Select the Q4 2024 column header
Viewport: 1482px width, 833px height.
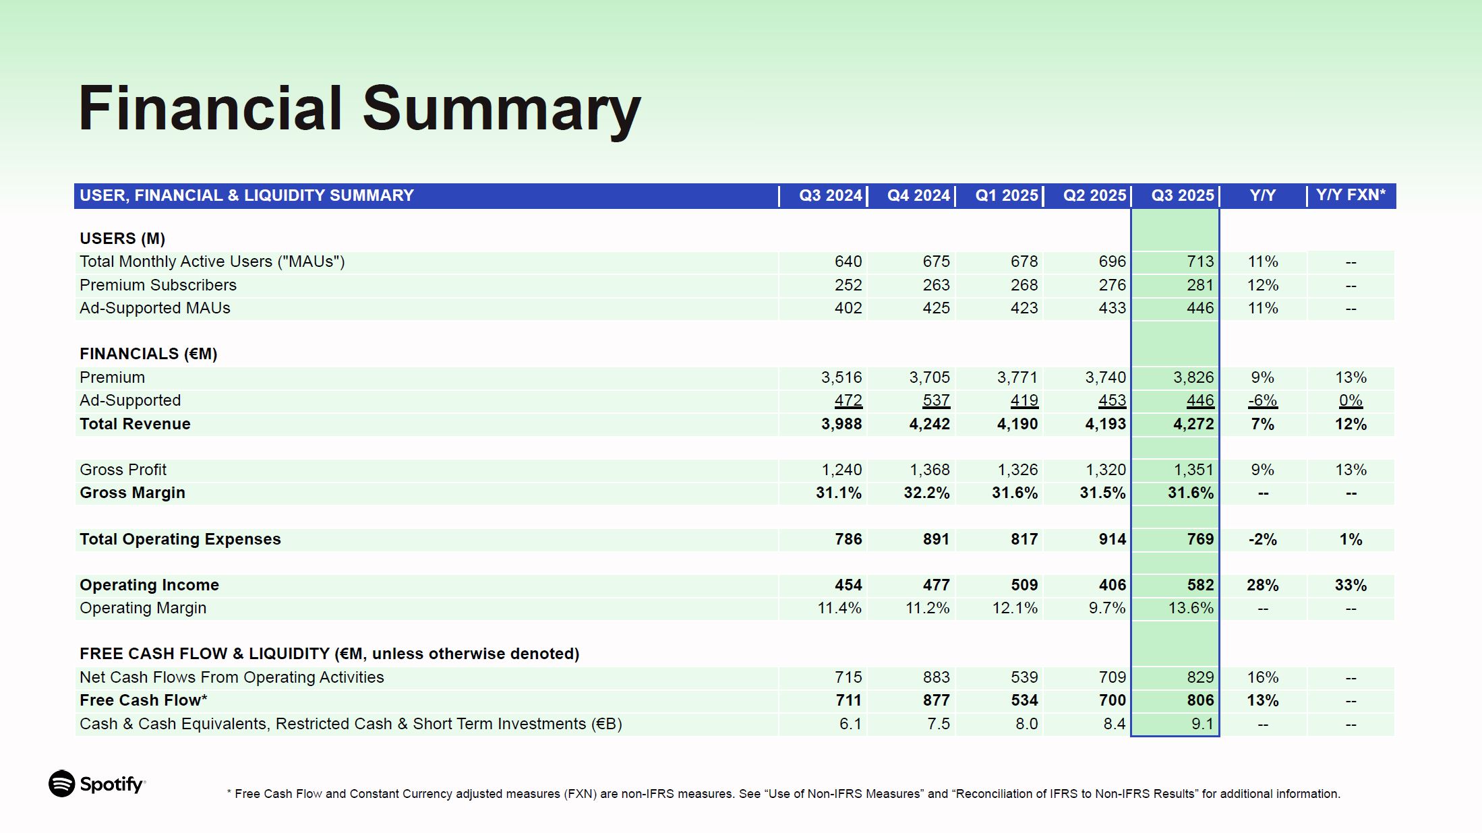tap(918, 195)
